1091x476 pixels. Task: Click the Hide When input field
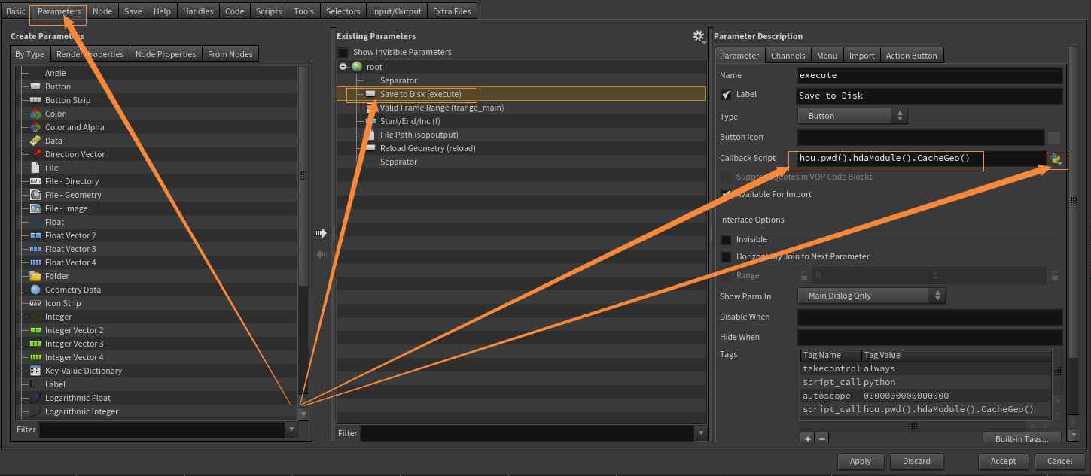click(x=930, y=337)
